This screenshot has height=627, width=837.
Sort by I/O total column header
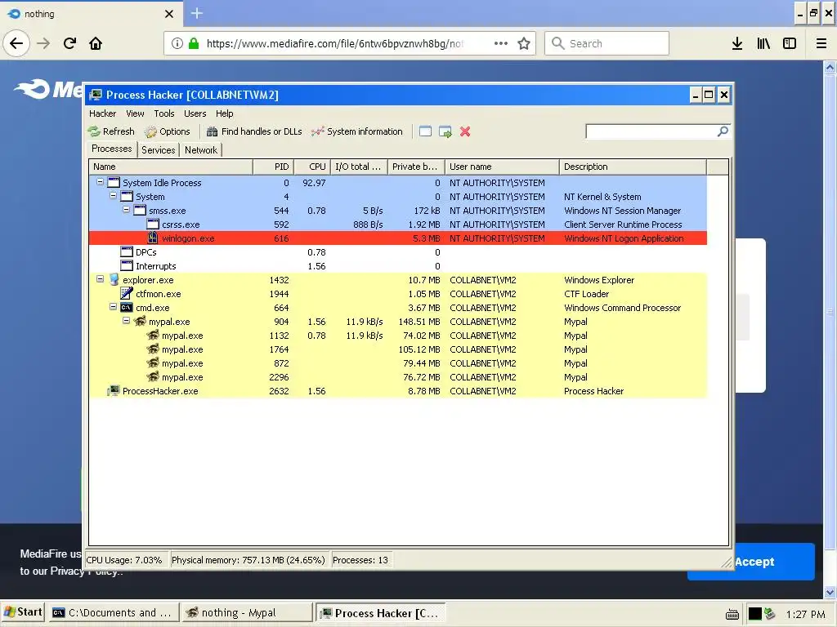(360, 167)
